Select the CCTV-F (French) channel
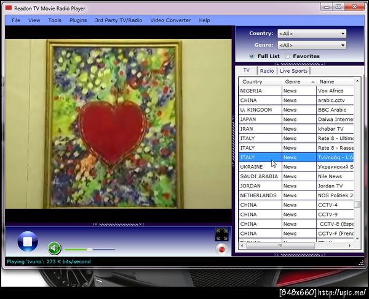369x299 pixels. (296, 234)
